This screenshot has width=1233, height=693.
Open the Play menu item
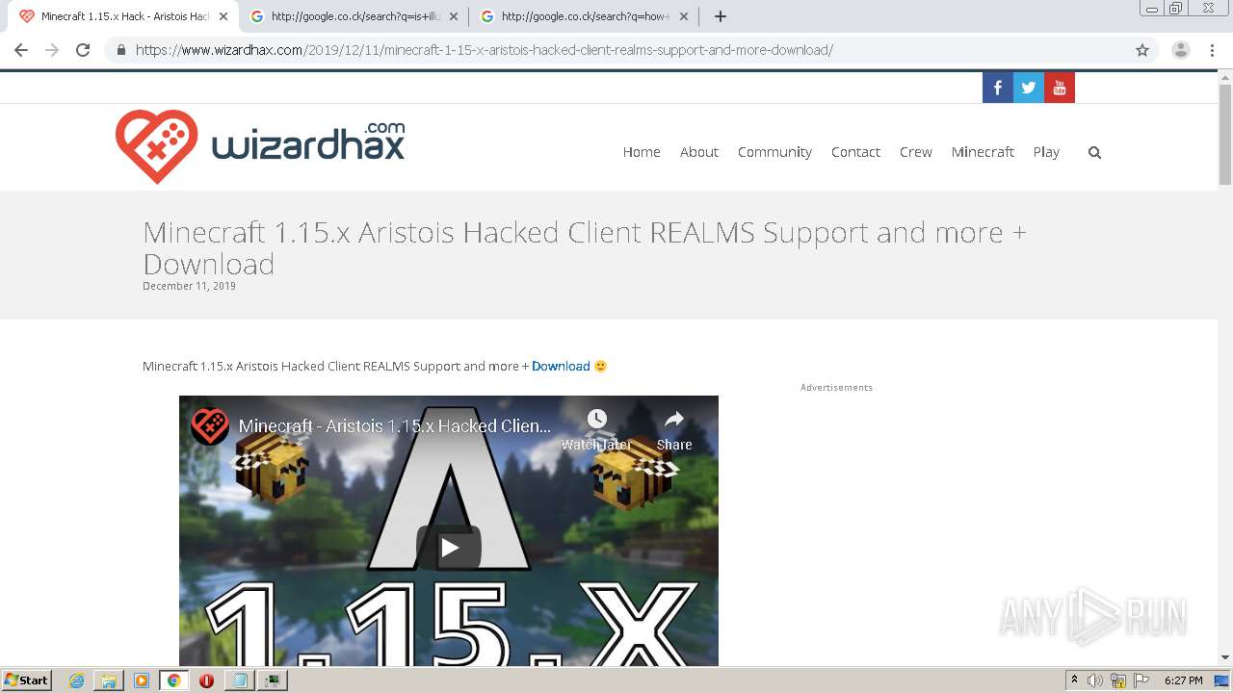[x=1046, y=152]
